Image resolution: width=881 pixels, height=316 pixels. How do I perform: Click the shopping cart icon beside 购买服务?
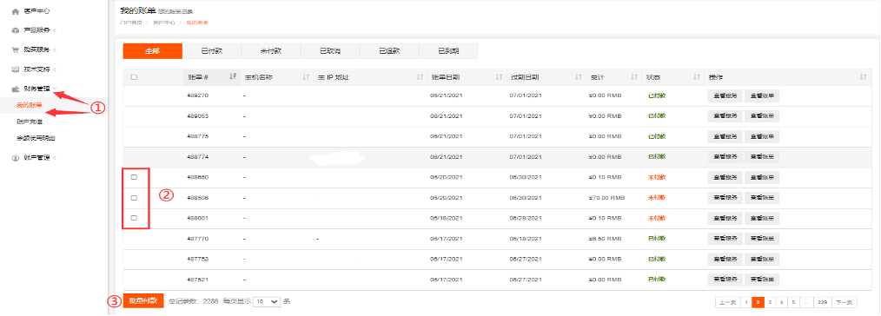pos(15,49)
